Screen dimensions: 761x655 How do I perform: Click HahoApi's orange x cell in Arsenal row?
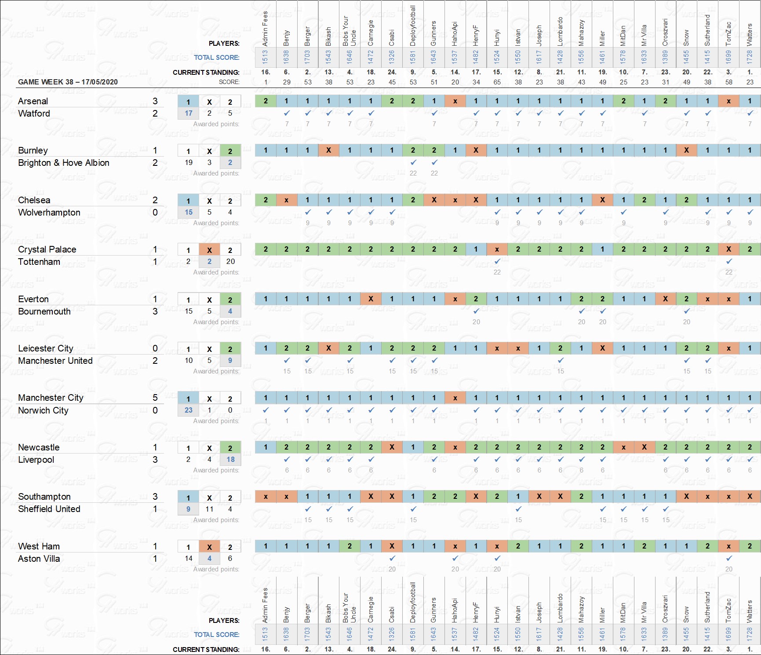click(455, 101)
